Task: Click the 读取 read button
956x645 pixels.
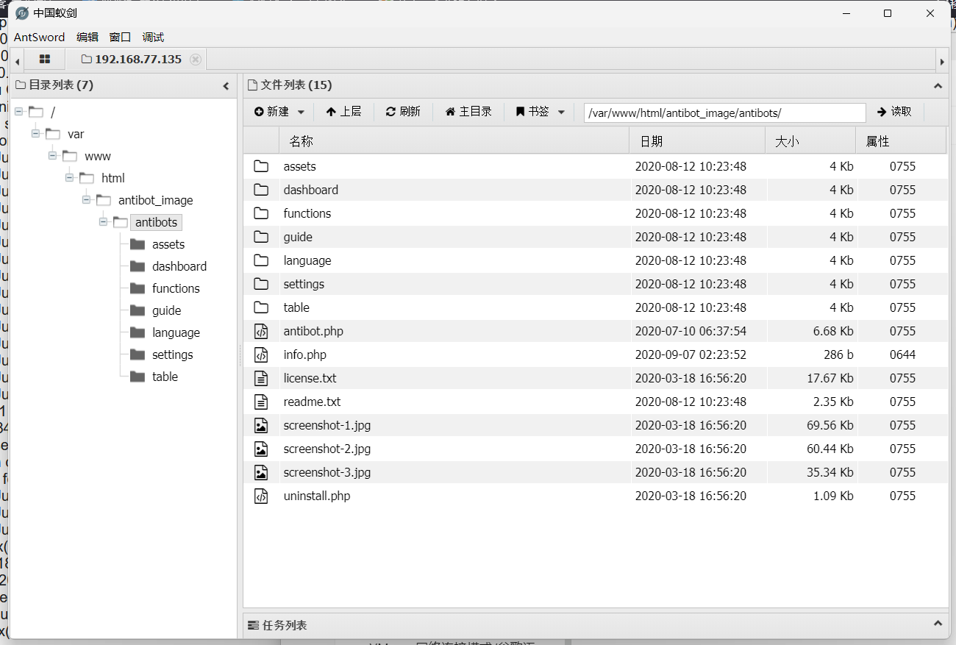Action: 894,112
